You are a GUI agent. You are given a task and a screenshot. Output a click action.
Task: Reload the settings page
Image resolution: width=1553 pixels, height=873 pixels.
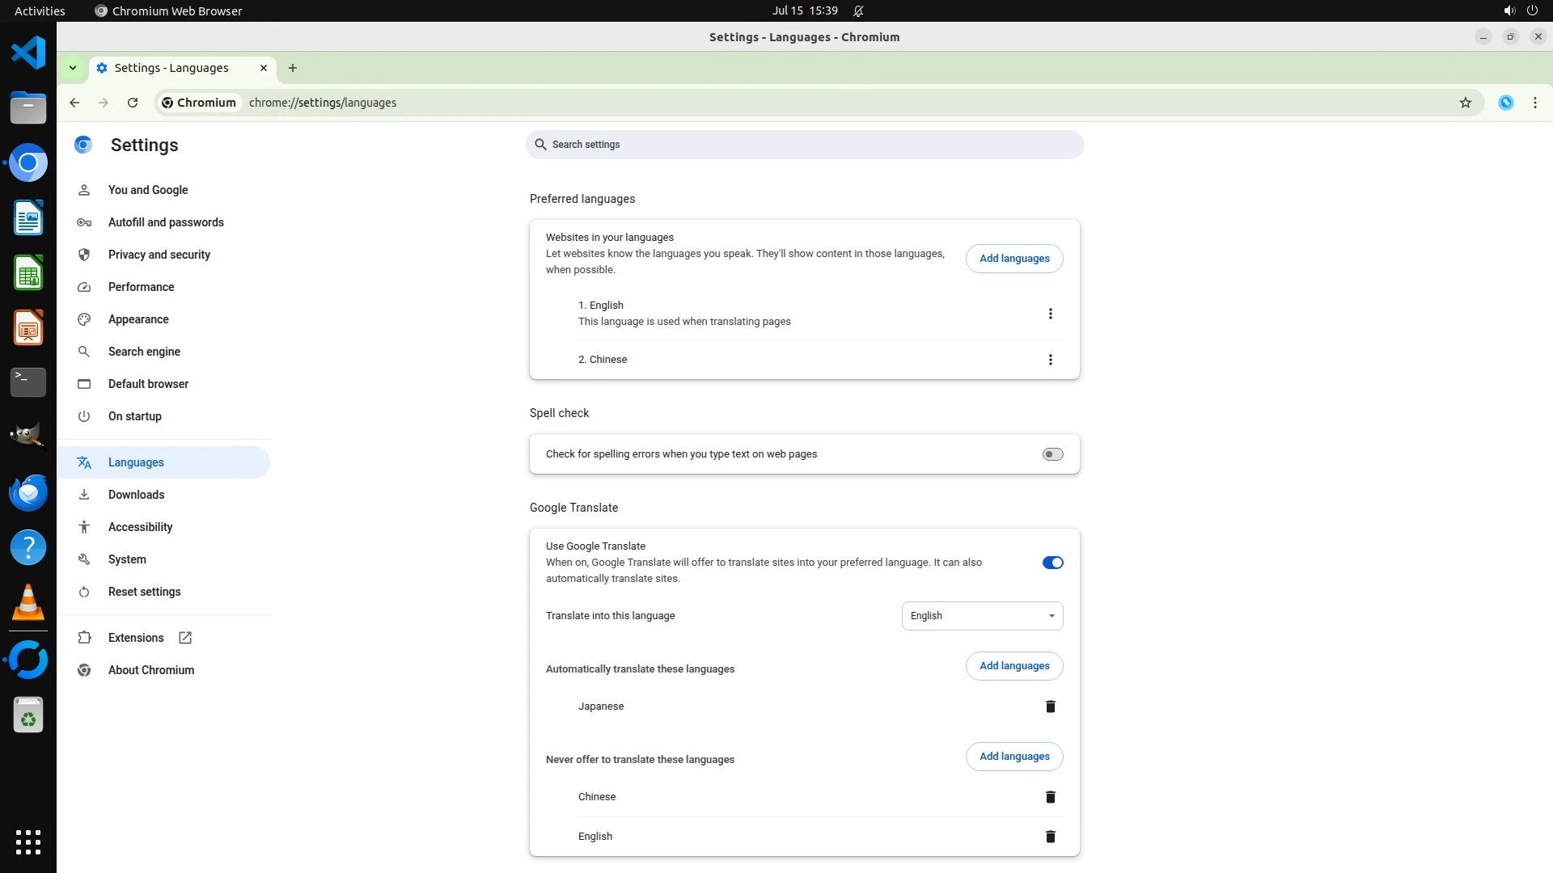click(x=133, y=103)
